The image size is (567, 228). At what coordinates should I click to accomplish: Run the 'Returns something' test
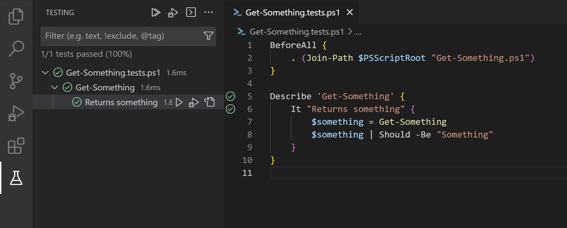(180, 102)
